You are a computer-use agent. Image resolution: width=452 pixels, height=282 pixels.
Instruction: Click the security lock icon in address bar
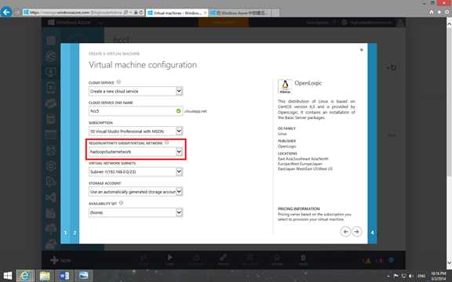click(136, 13)
